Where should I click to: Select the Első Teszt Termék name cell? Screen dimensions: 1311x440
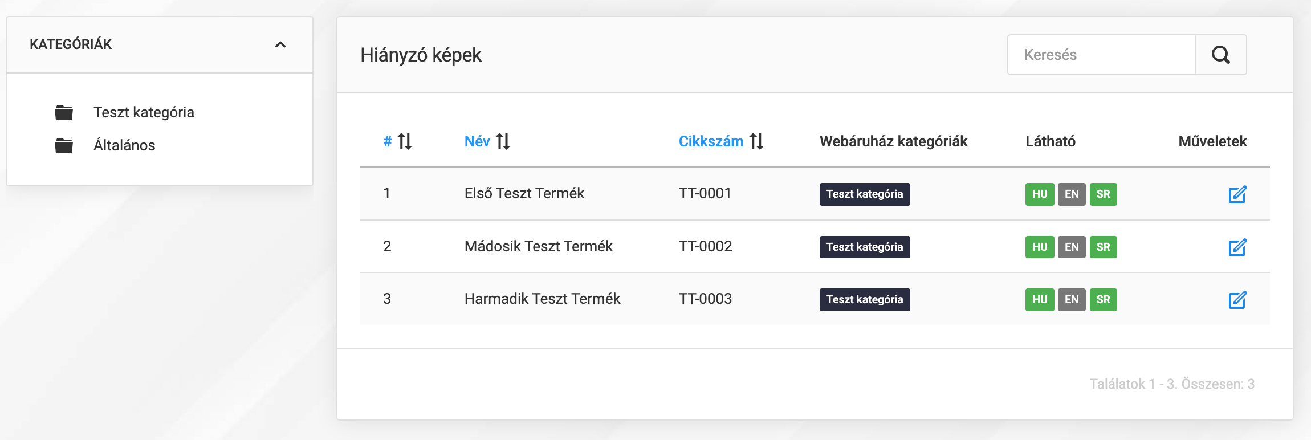click(524, 193)
